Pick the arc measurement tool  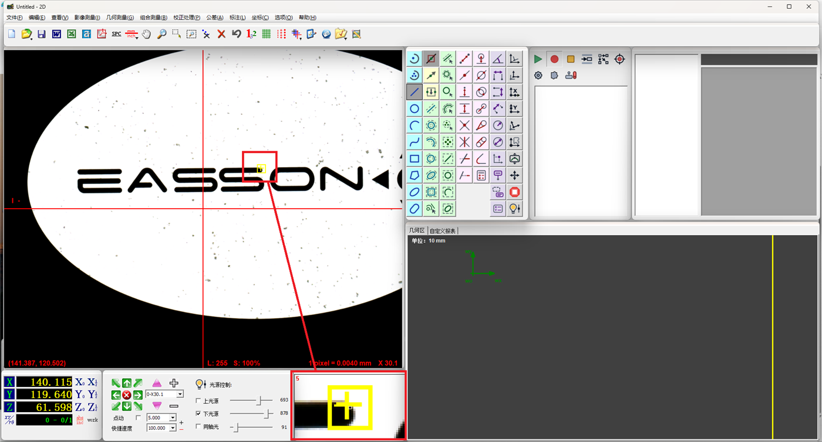415,125
